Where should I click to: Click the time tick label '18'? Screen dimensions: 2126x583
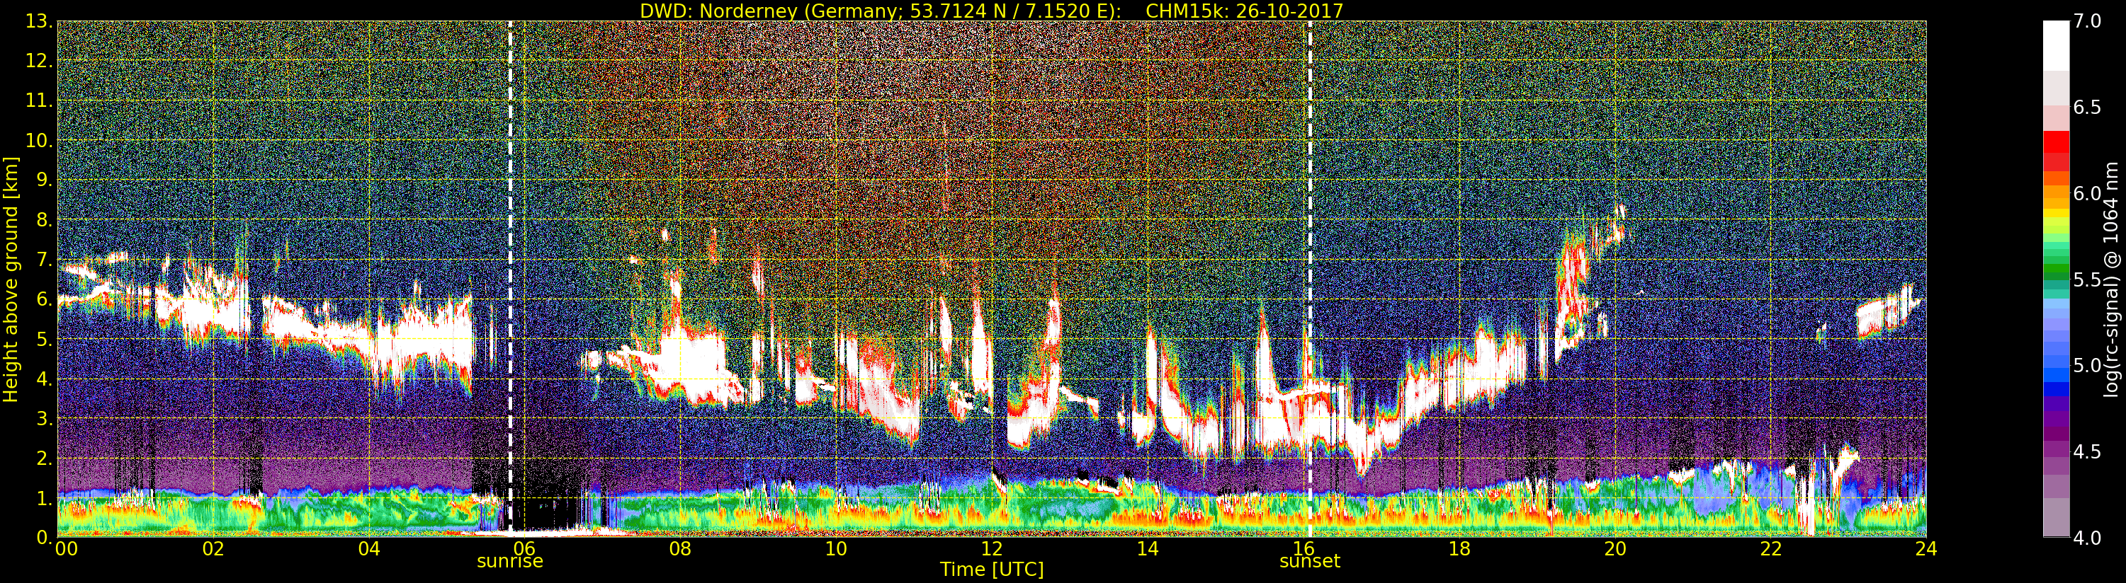[1459, 549]
